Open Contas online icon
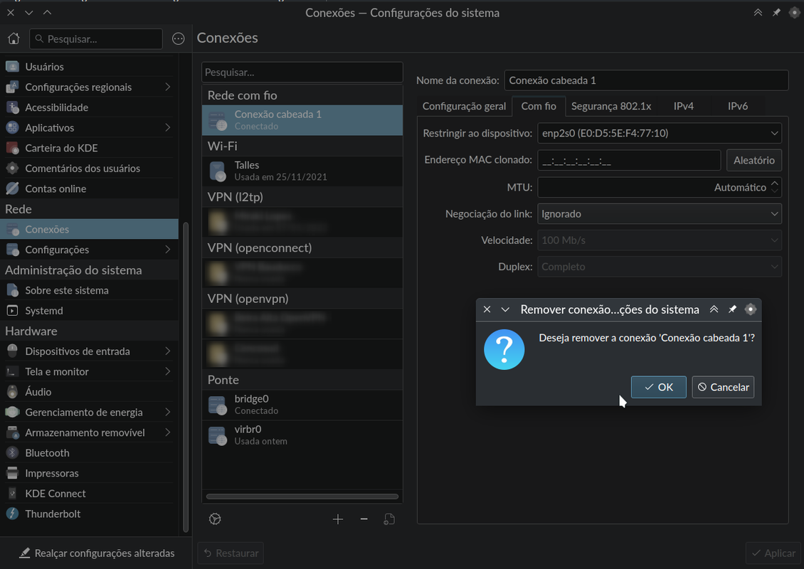The image size is (804, 569). pos(12,188)
